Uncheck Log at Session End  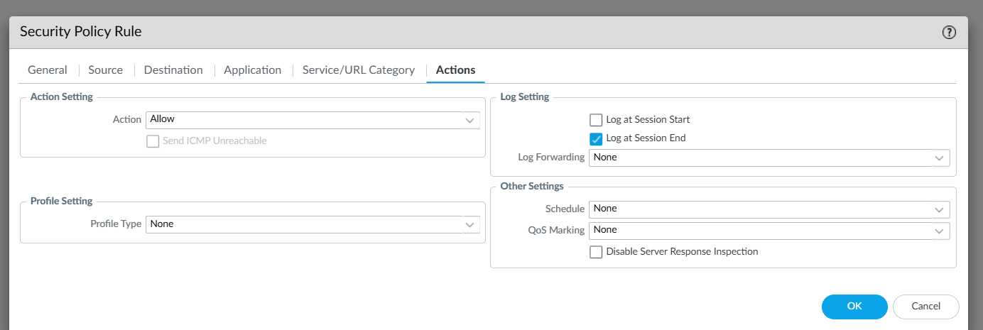point(596,138)
